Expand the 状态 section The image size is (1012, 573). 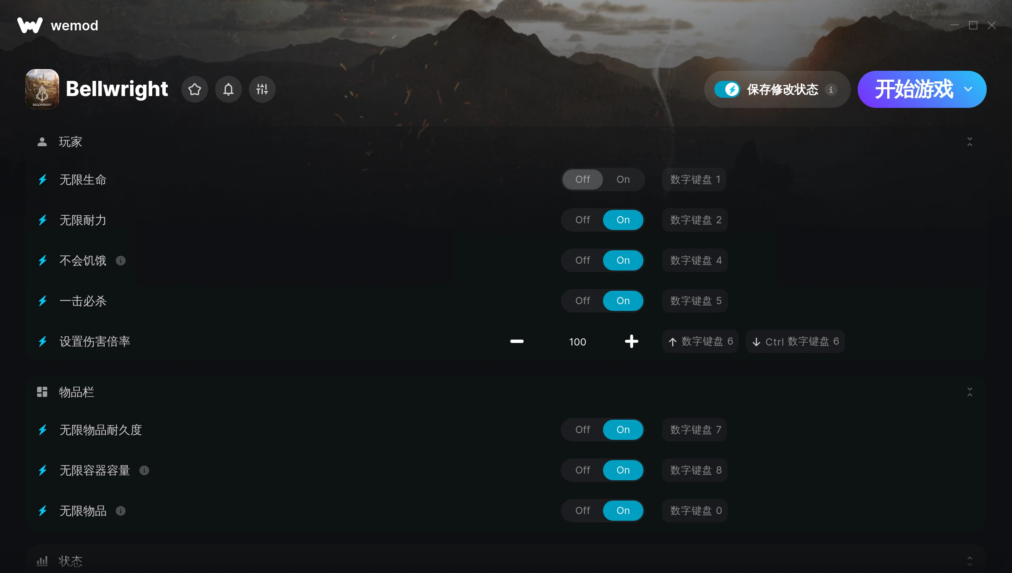pos(970,561)
